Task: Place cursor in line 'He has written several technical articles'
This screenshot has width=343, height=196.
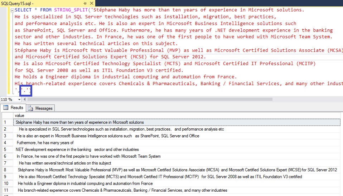Action: [x=96, y=44]
